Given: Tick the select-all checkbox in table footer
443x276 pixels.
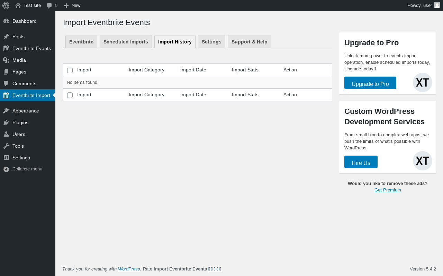Looking at the screenshot, I should pos(70,95).
